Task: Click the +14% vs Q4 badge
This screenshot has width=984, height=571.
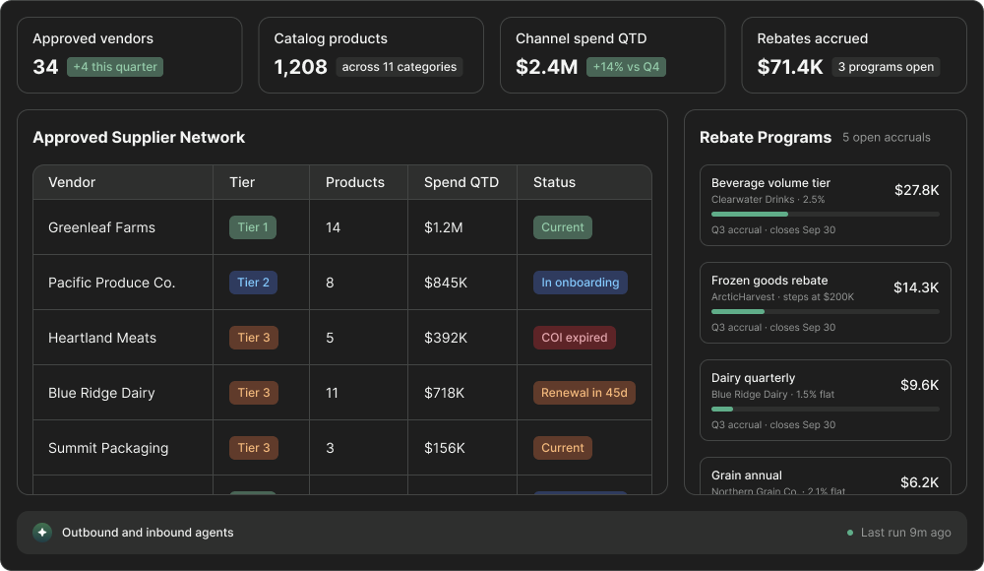Action: pyautogui.click(x=626, y=67)
